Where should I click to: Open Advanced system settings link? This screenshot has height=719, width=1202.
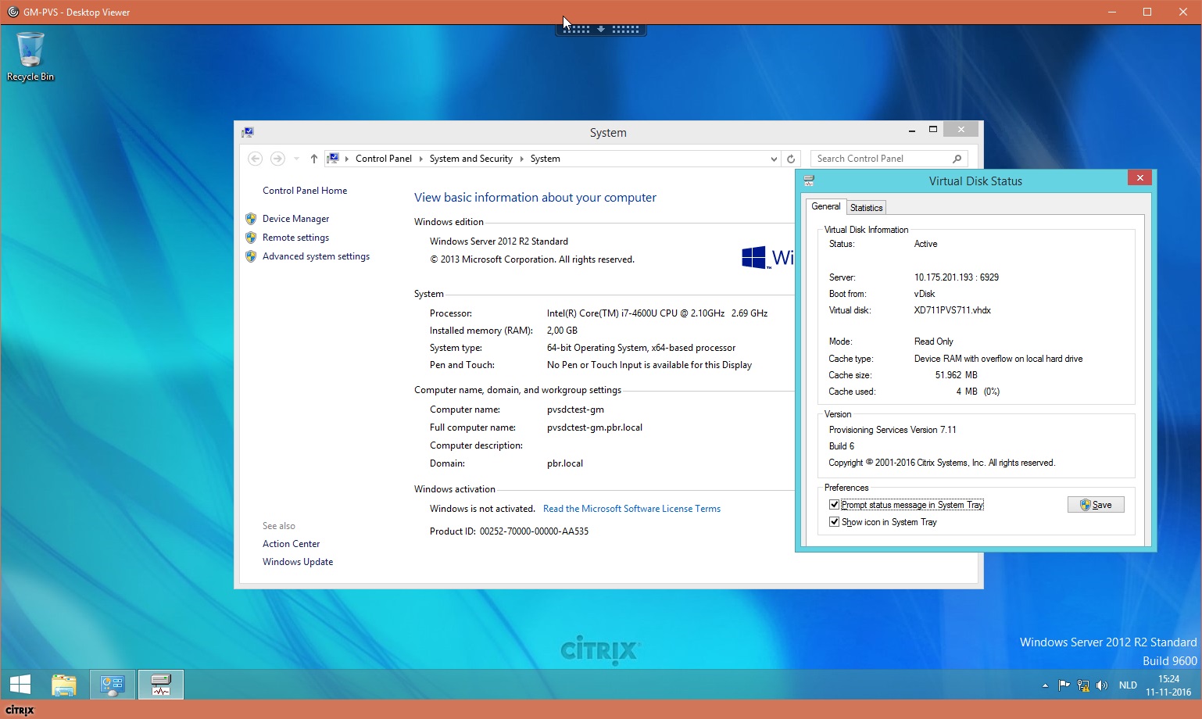tap(316, 256)
